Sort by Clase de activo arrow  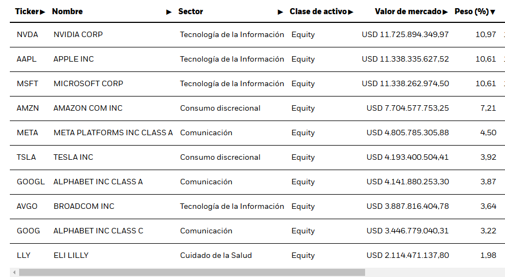[x=351, y=12]
